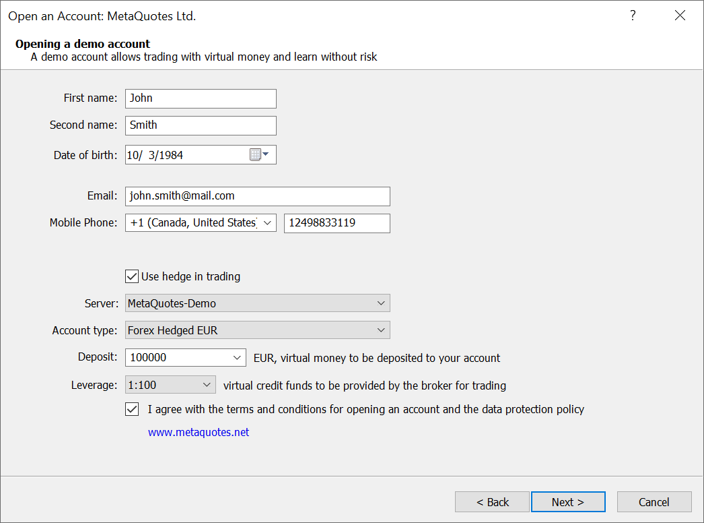Visit the www.metaquotes.net link
Image resolution: width=704 pixels, height=523 pixels.
coord(198,431)
